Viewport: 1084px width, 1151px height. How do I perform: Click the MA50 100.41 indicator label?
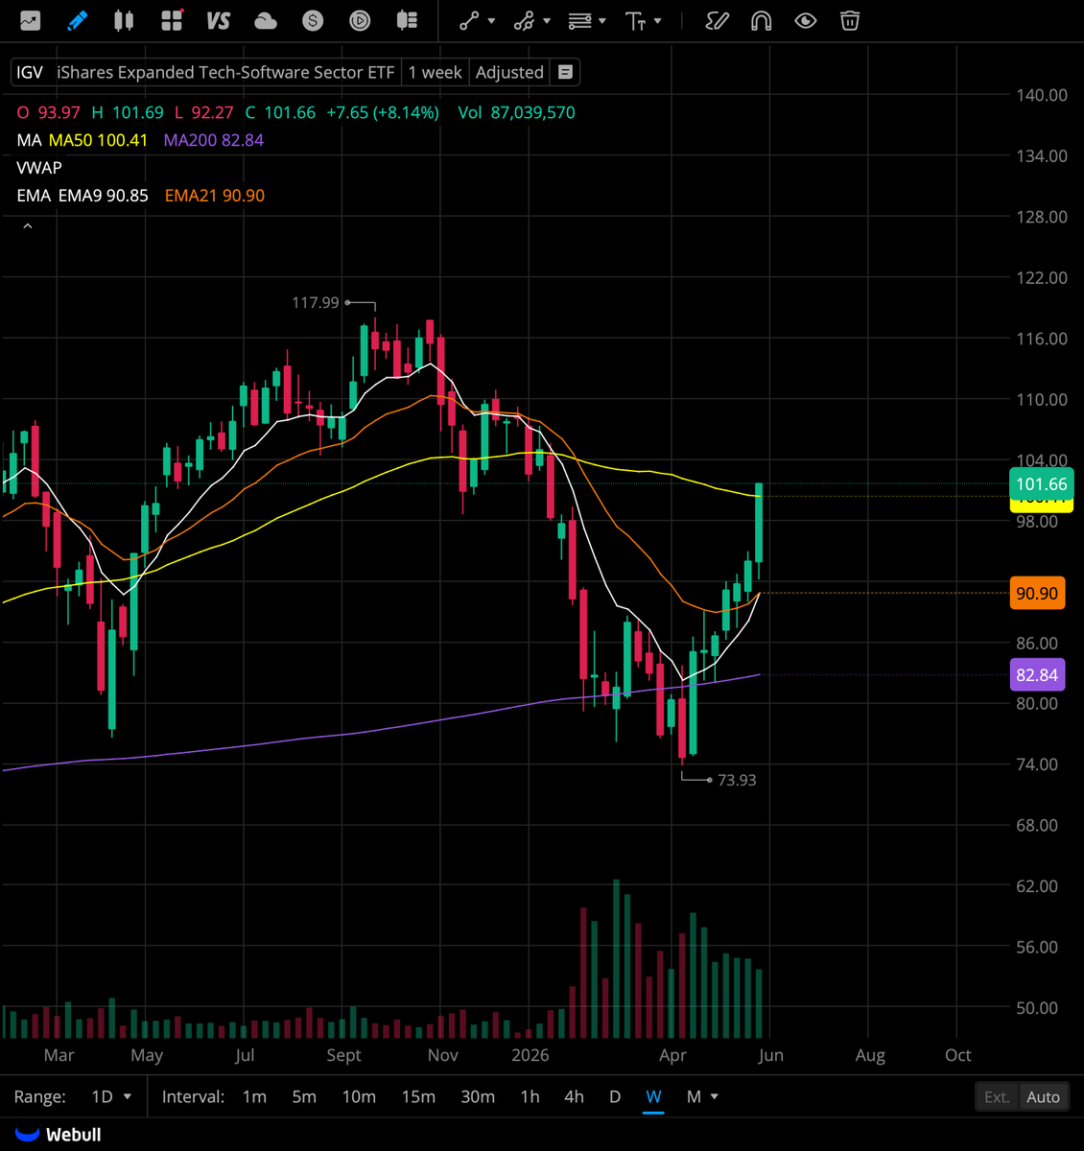click(98, 140)
